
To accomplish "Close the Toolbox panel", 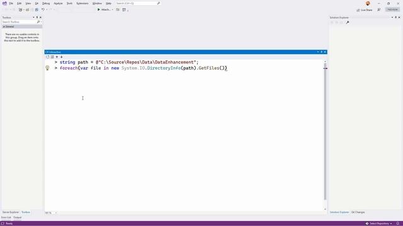I will coord(40,18).
